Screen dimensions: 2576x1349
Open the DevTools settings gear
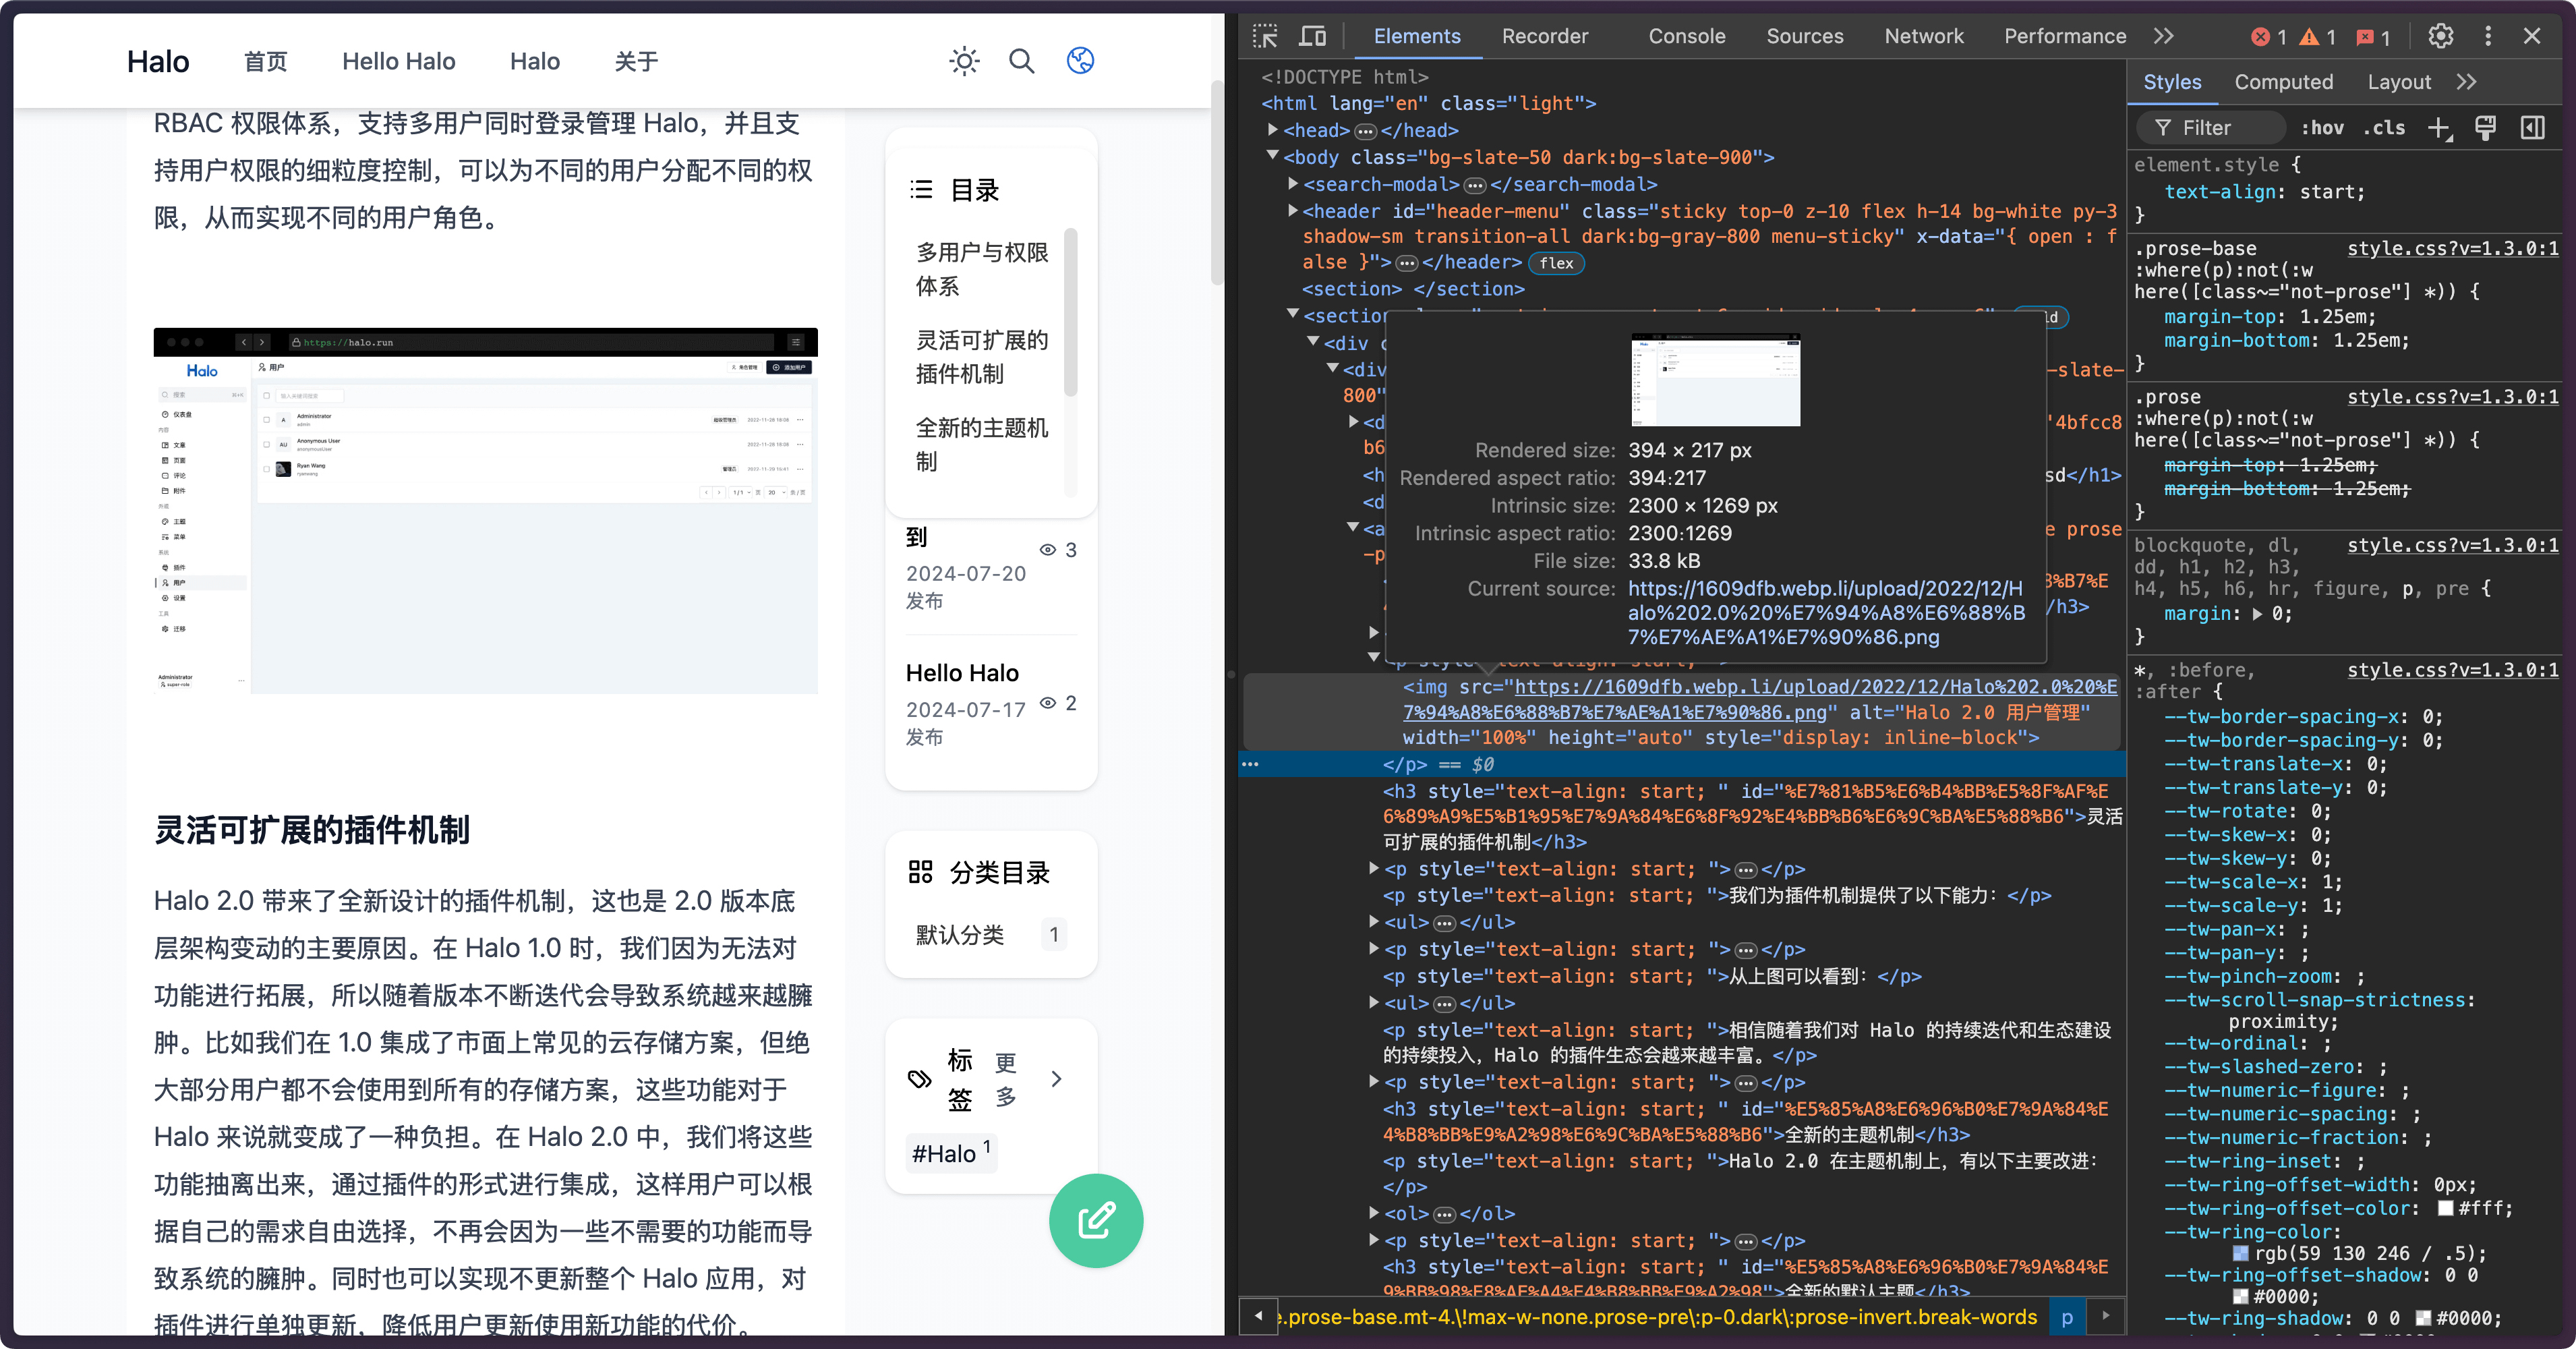click(x=2441, y=36)
